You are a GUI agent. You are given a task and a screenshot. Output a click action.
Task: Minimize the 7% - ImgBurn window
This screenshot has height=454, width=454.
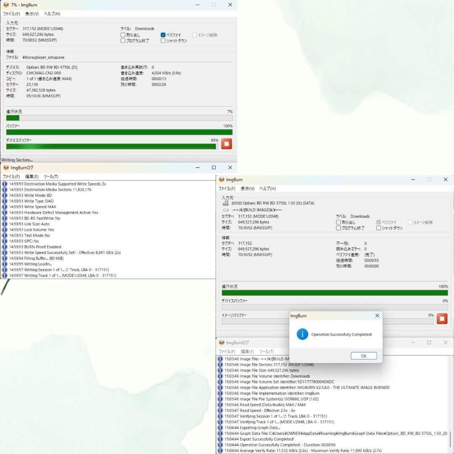(198, 5)
